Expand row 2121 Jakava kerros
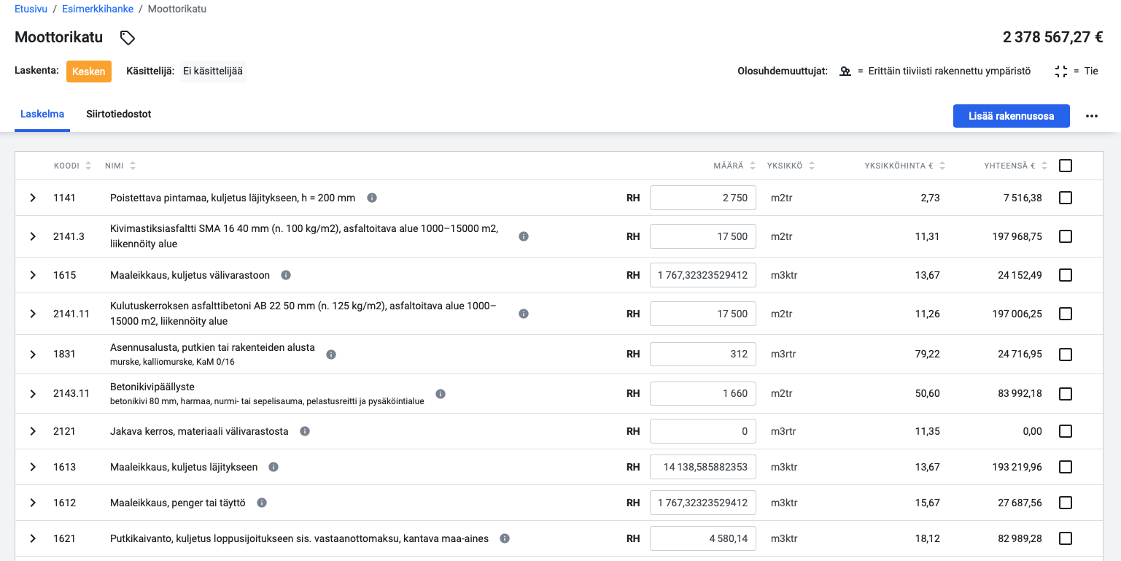Screen dimensions: 1121x561 pyautogui.click(x=33, y=431)
